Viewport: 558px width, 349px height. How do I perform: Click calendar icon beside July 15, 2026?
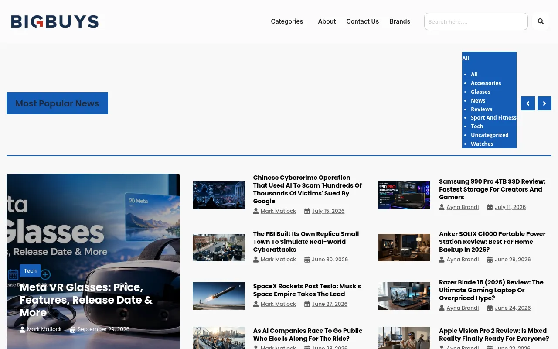[x=307, y=211]
